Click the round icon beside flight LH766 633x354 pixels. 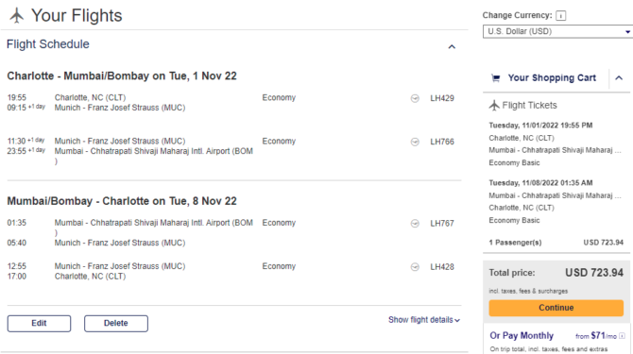coord(415,142)
